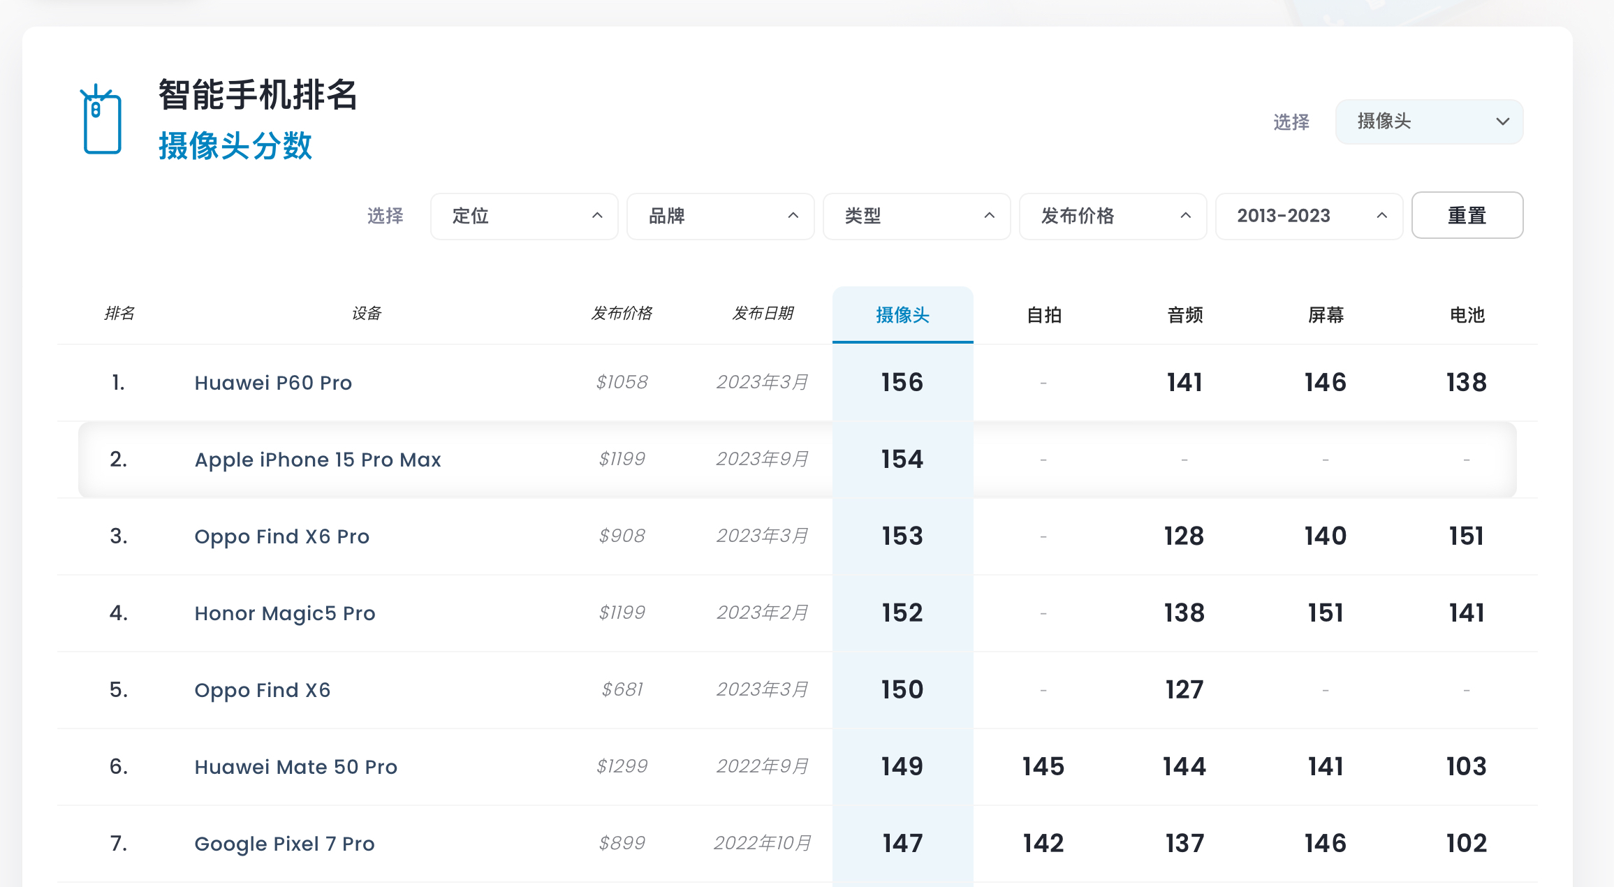1614x887 pixels.
Task: Expand the 定位 filter dropdown
Action: [x=524, y=217]
